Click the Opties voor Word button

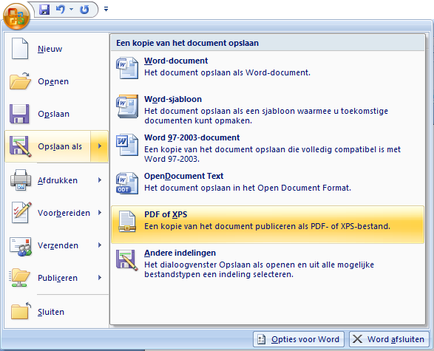[x=299, y=339]
